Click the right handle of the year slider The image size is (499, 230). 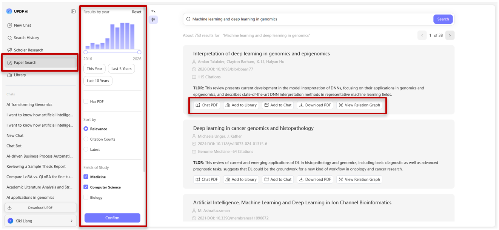coord(139,52)
